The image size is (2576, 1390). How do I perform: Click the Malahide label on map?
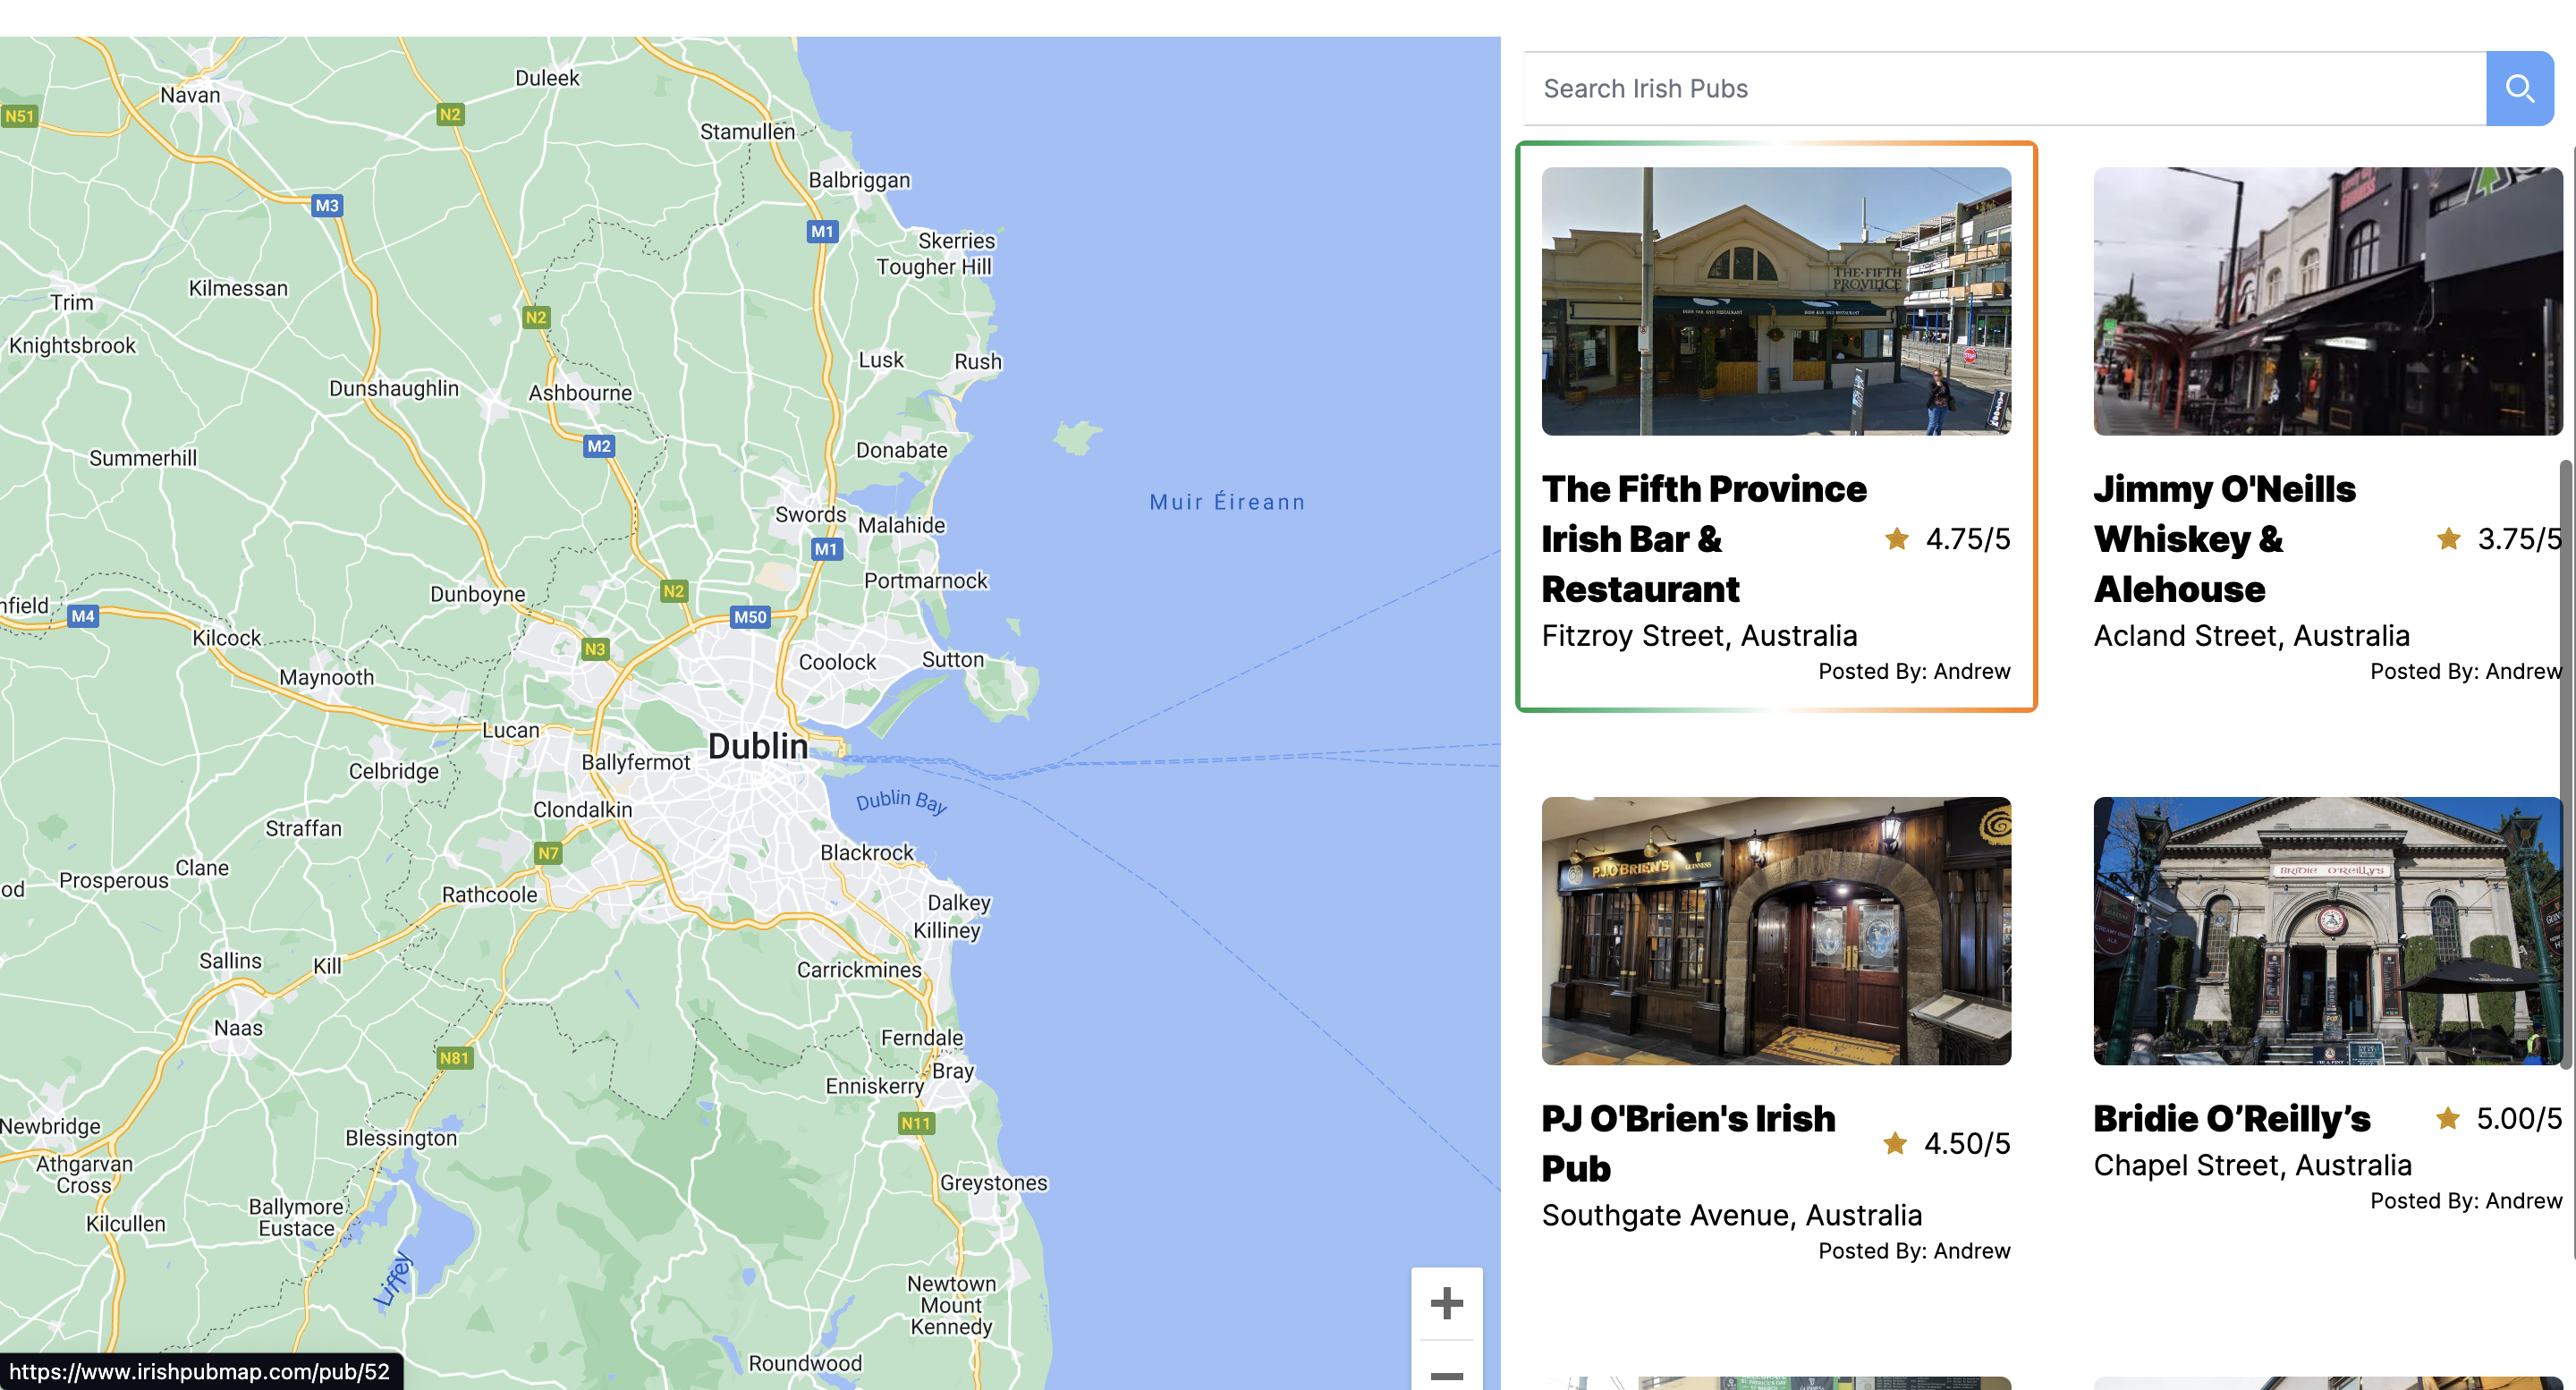point(901,525)
